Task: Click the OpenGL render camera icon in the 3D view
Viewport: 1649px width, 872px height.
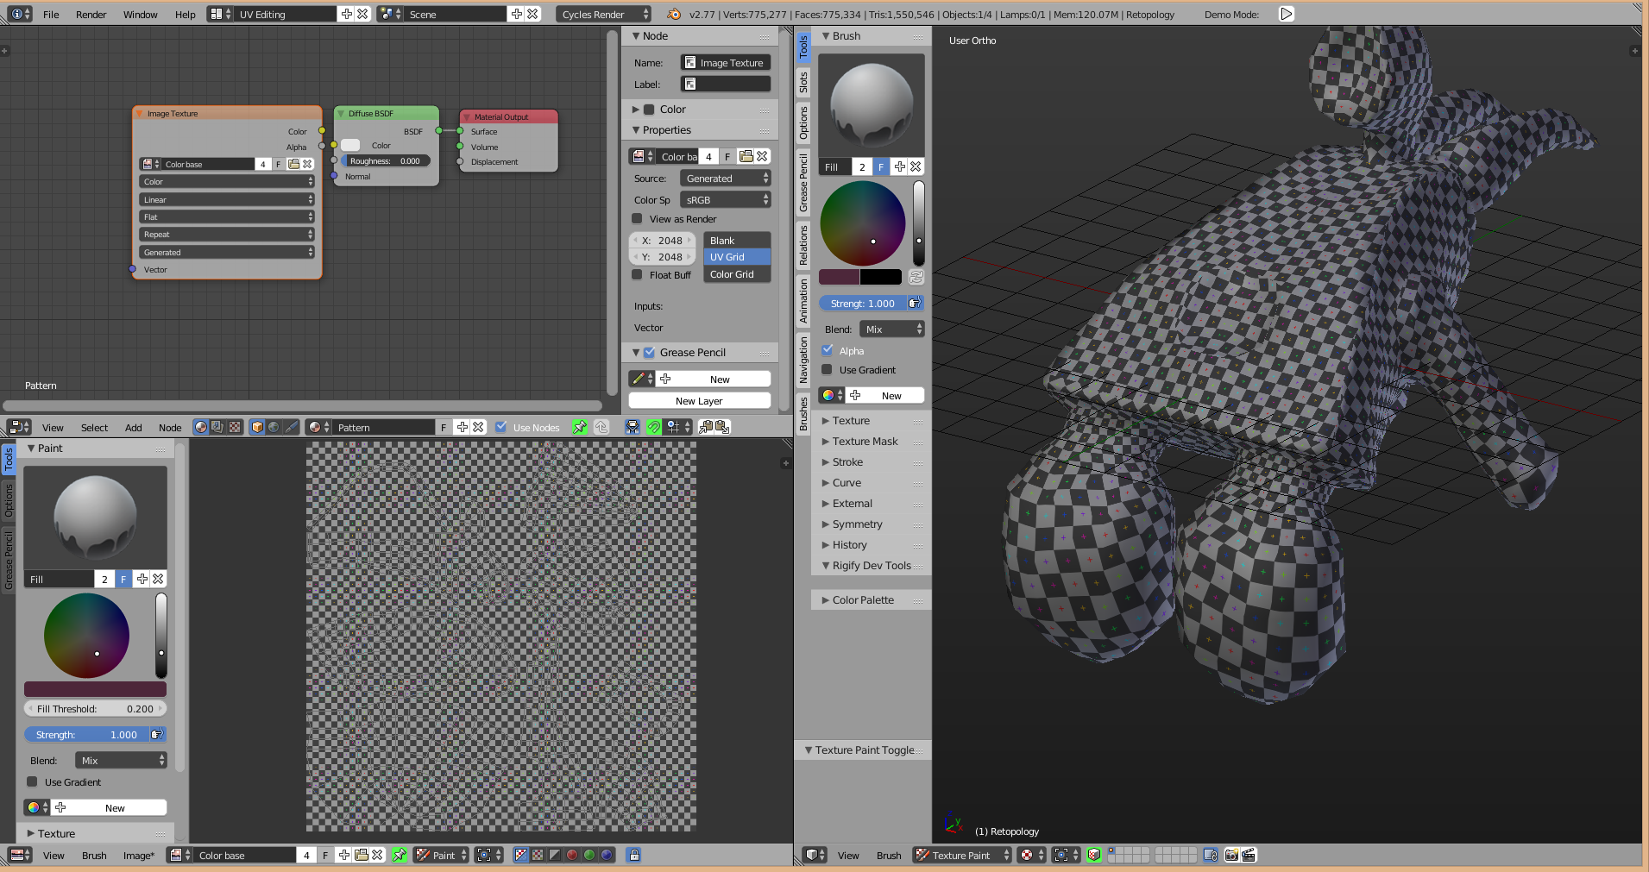Action: (x=1231, y=855)
